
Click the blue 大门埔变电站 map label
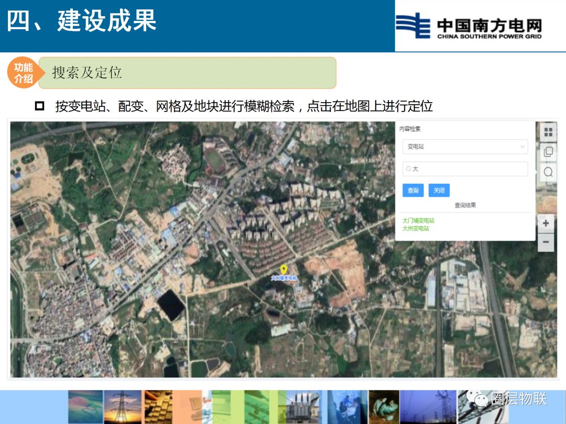pos(284,278)
